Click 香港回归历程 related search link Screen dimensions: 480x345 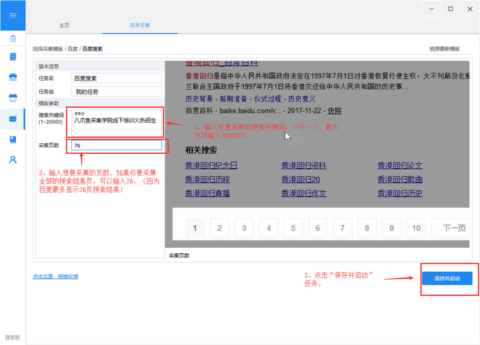207,179
